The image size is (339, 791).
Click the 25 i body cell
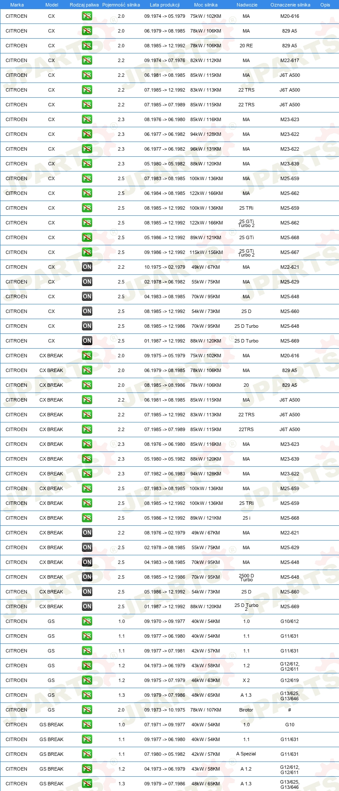(x=246, y=518)
